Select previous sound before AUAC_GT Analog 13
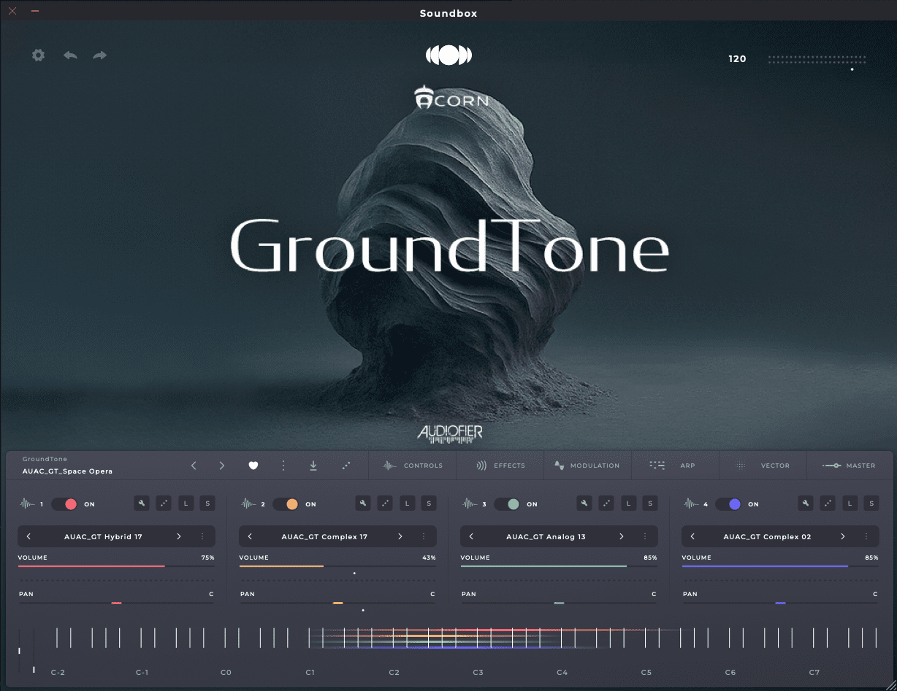Viewport: 897px width, 691px height. [x=471, y=536]
